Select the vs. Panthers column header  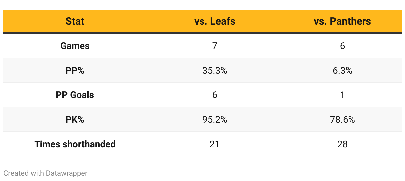342,21
